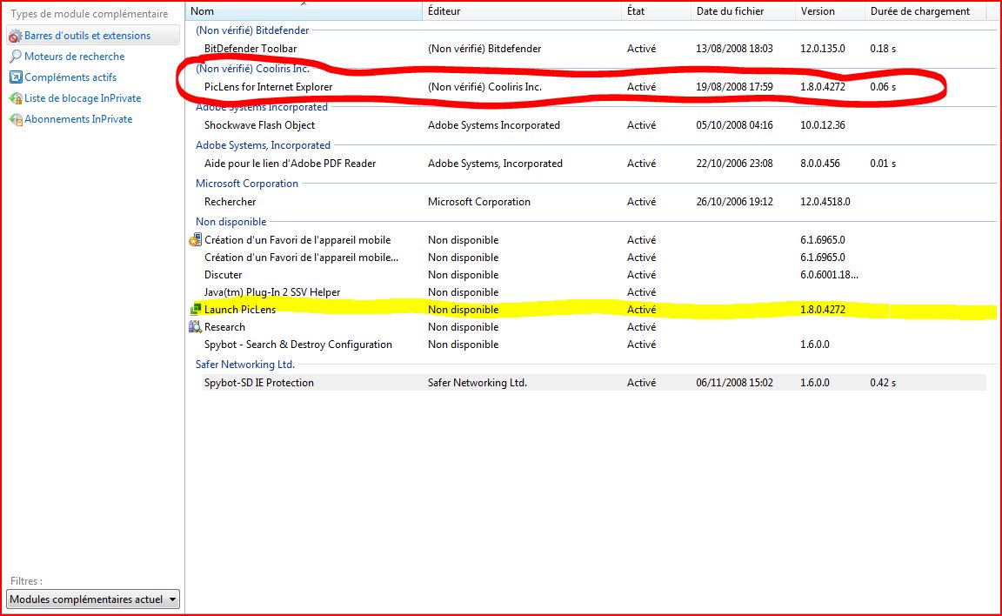
Task: Click file date 22/10/2006 23:08
Action: point(734,164)
